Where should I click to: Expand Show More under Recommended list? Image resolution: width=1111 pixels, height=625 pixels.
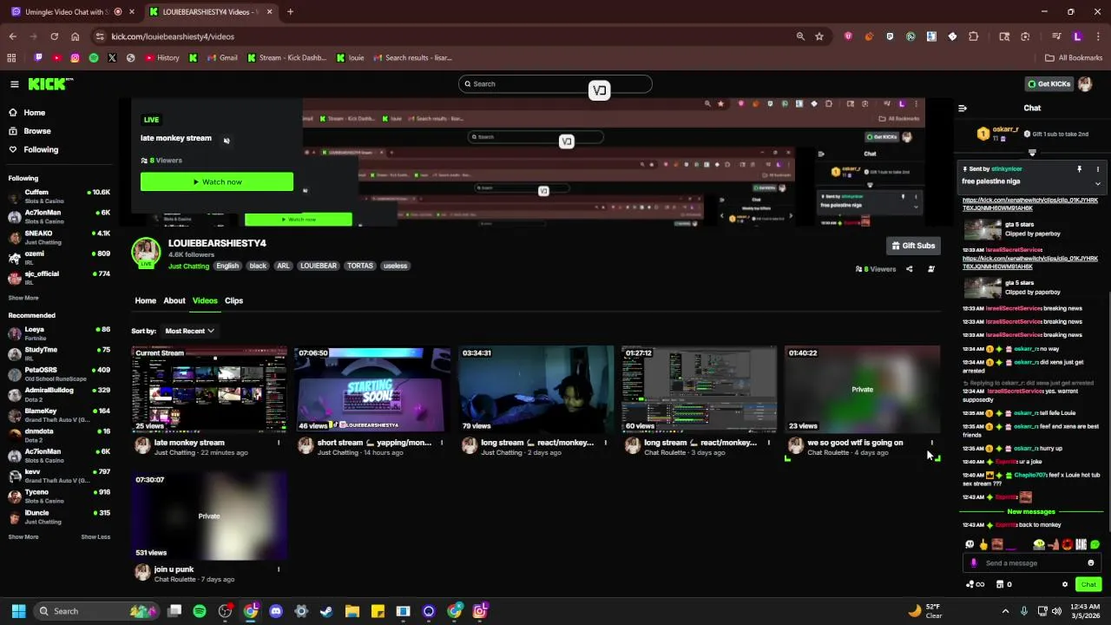click(x=23, y=536)
